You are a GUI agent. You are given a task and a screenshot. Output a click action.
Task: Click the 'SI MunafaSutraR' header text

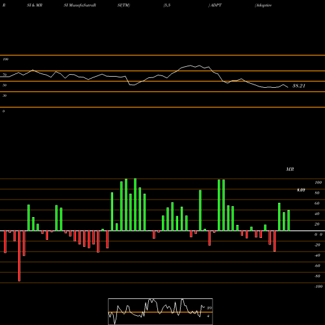pos(80,5)
